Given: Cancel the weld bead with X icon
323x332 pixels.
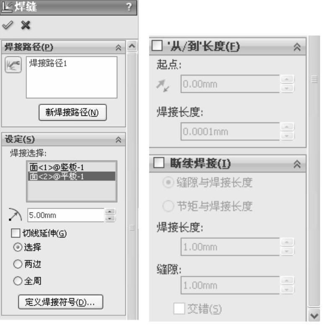Looking at the screenshot, I should point(26,25).
